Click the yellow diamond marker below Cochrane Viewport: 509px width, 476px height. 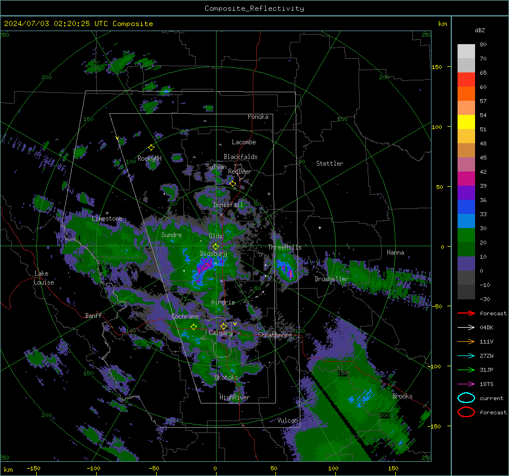click(193, 327)
